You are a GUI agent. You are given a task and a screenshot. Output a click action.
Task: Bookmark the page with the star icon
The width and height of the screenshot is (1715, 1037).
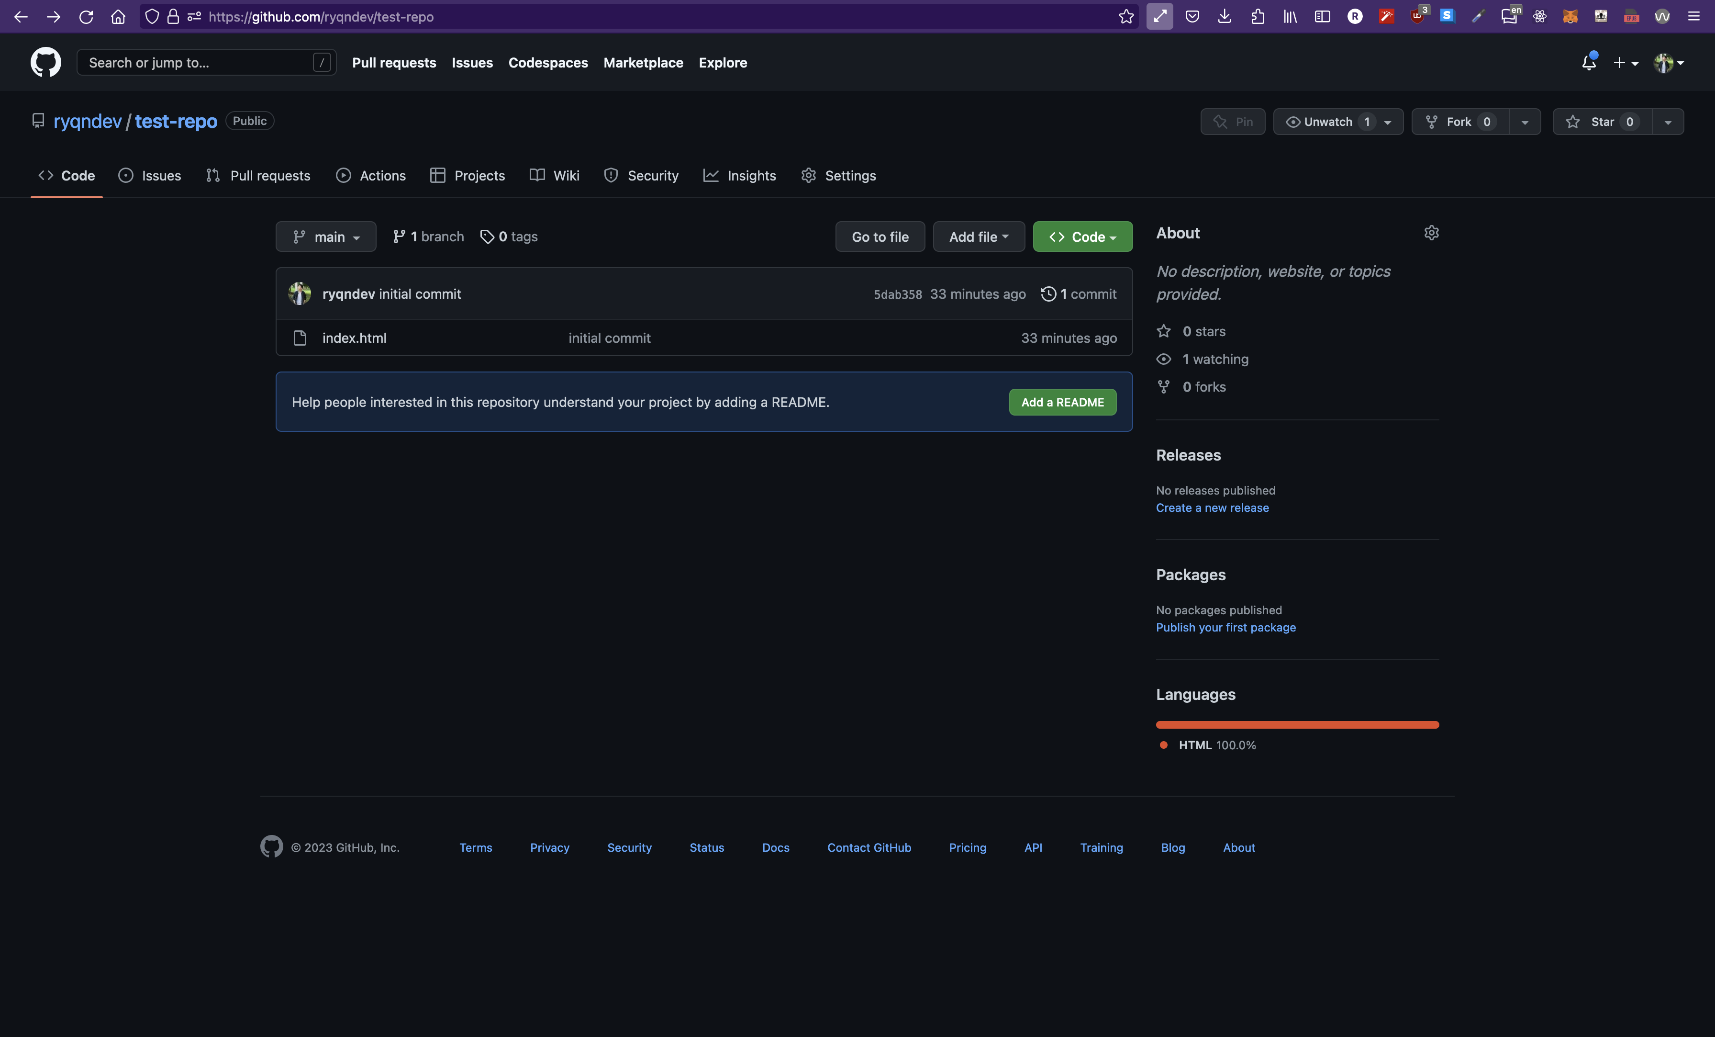[1125, 17]
